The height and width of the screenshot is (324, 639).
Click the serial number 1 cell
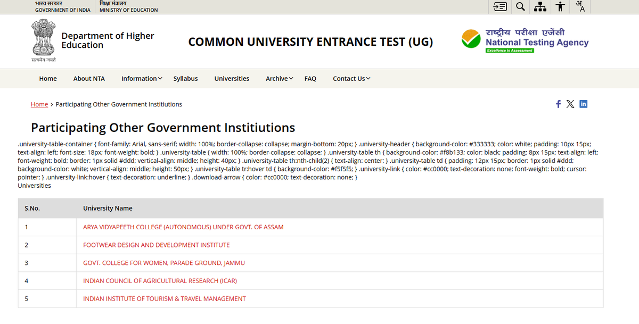click(47, 227)
